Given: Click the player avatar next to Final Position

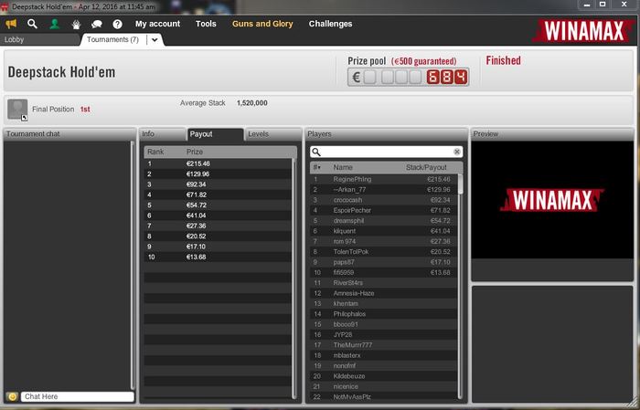Looking at the screenshot, I should (17, 110).
